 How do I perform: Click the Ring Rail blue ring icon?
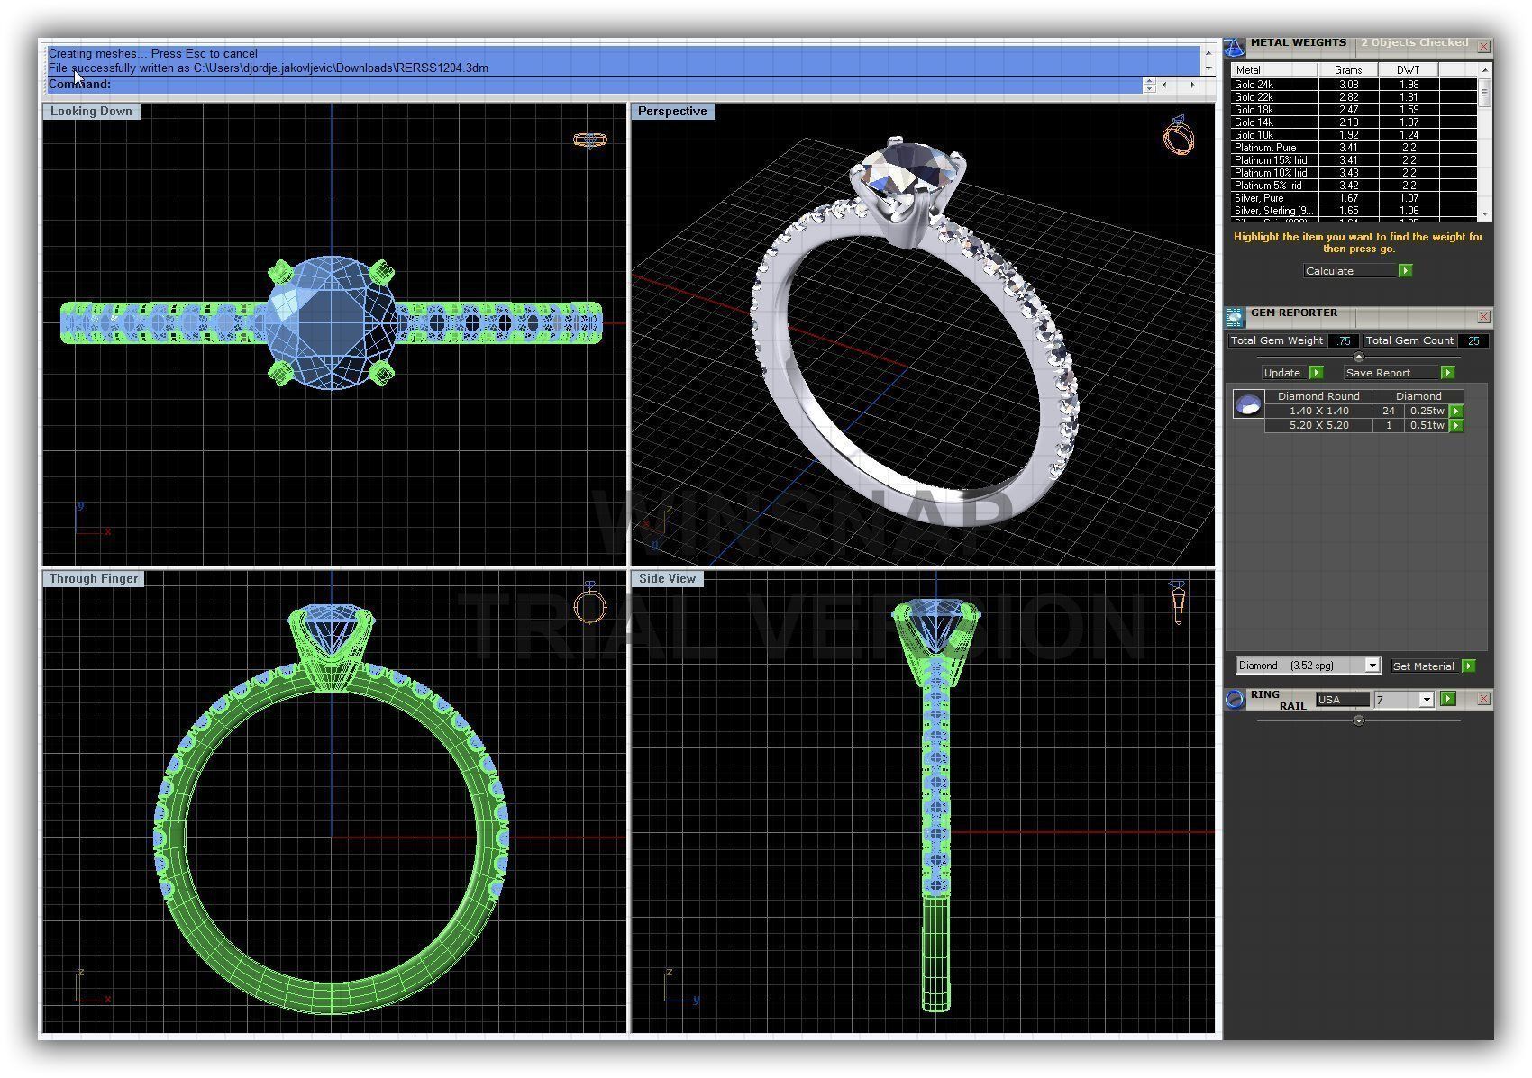pyautogui.click(x=1235, y=699)
